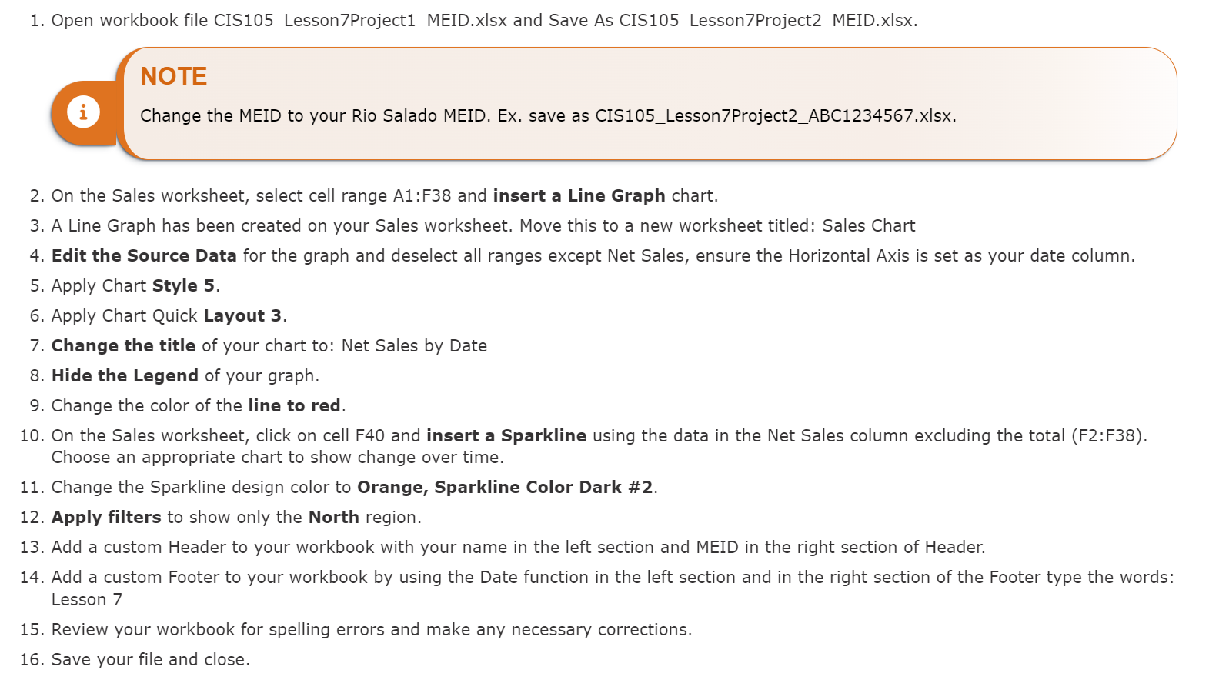Click step 16 'Save your file and close'
Viewport: 1209px width, 683px height.
coord(151,660)
